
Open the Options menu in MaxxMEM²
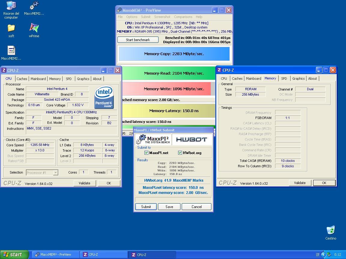[132, 17]
